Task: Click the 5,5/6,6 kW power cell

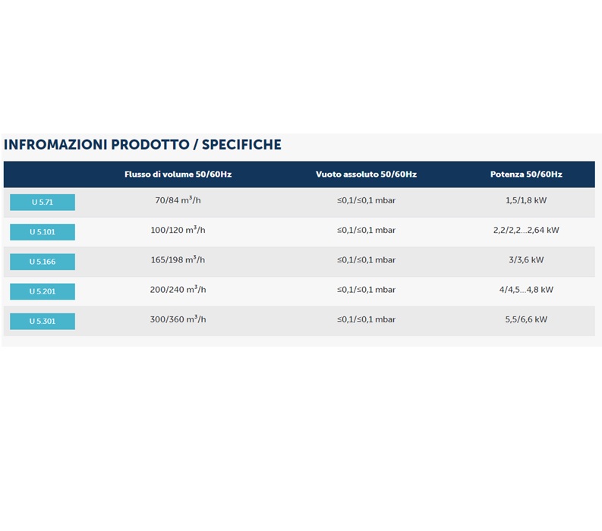Action: (x=525, y=319)
